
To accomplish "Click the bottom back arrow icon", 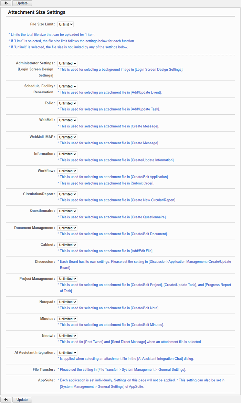I will click(x=6, y=400).
